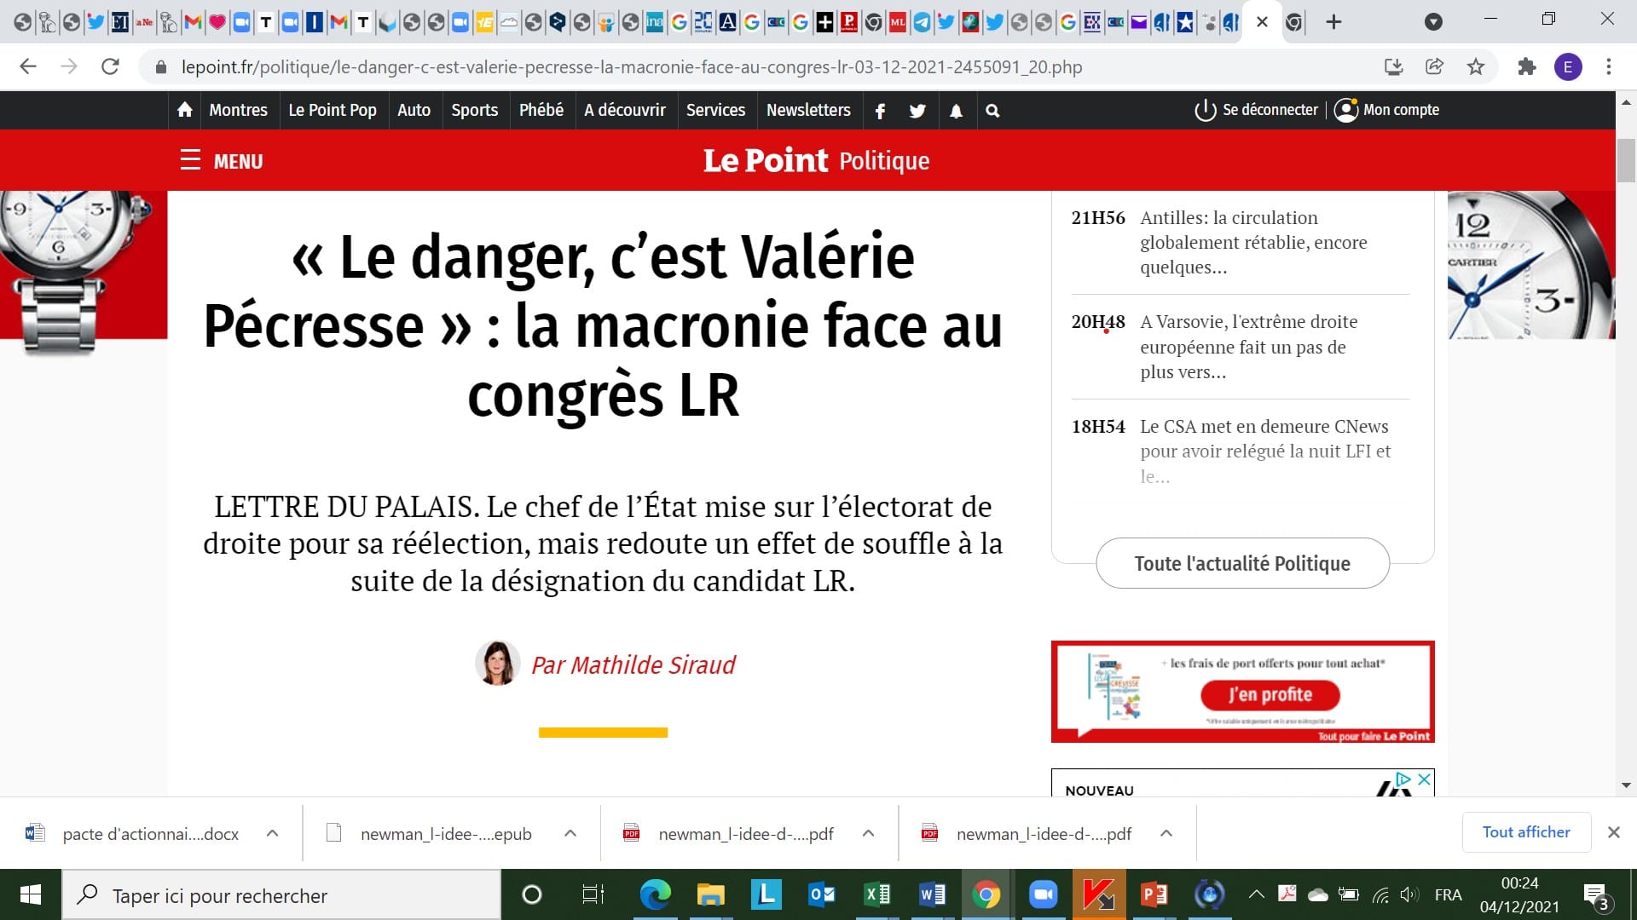Click the home icon in Le Point navbar
The height and width of the screenshot is (920, 1637).
pos(184,110)
